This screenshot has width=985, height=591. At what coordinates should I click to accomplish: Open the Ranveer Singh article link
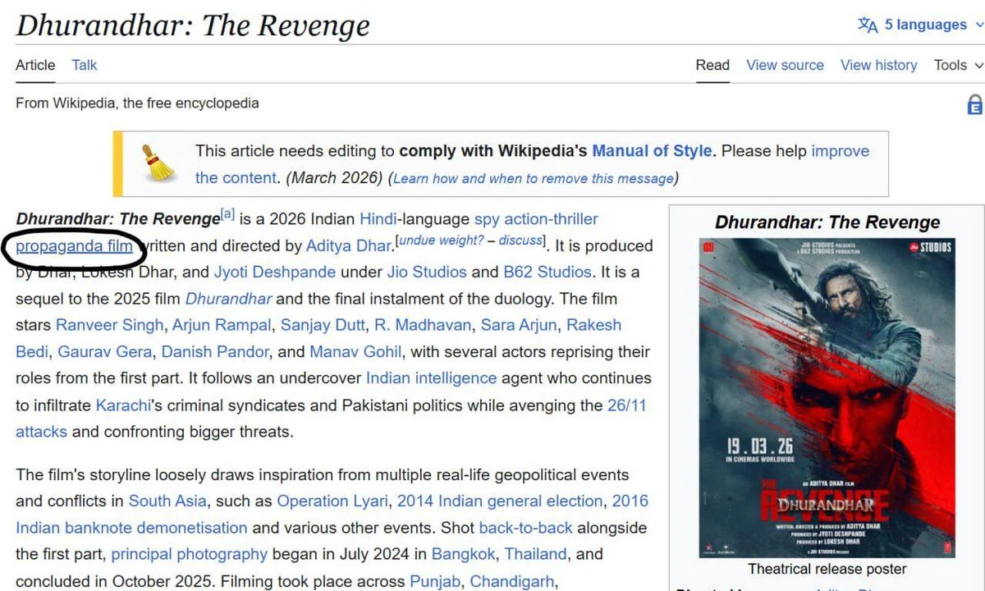[x=110, y=325]
